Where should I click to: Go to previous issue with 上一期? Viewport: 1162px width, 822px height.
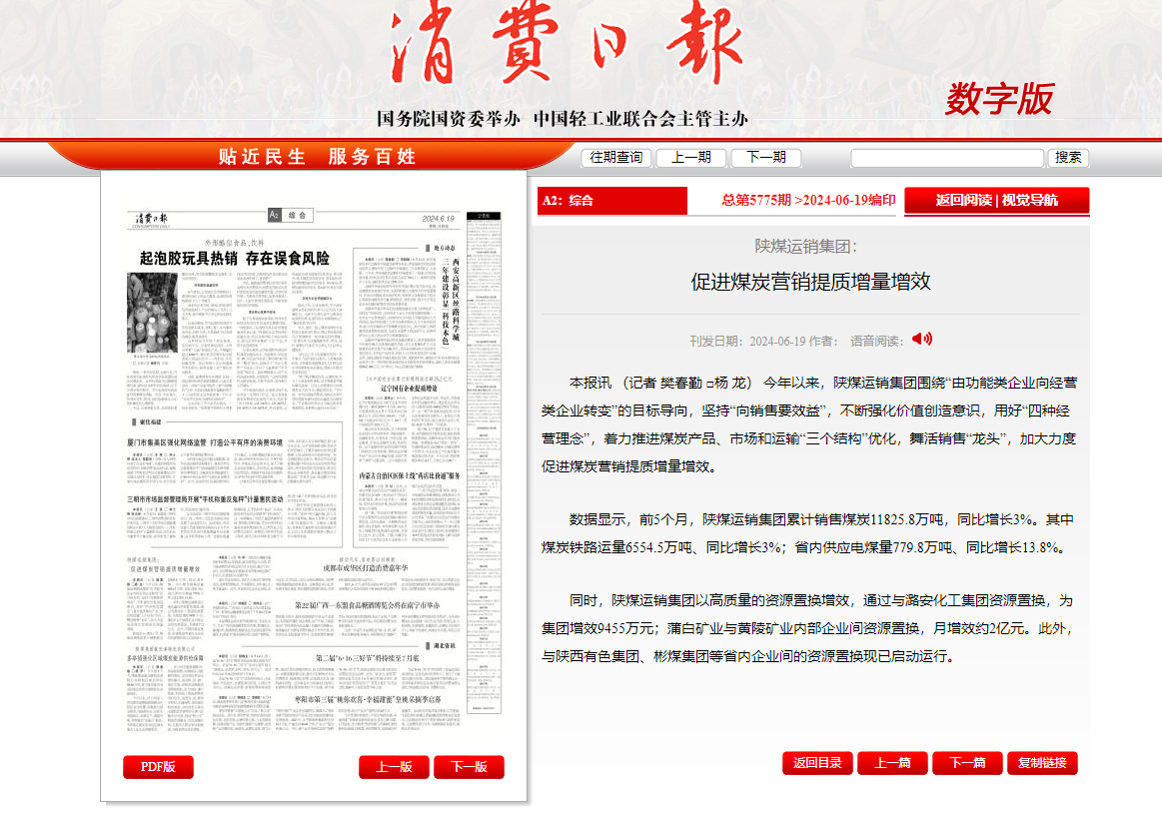[690, 158]
